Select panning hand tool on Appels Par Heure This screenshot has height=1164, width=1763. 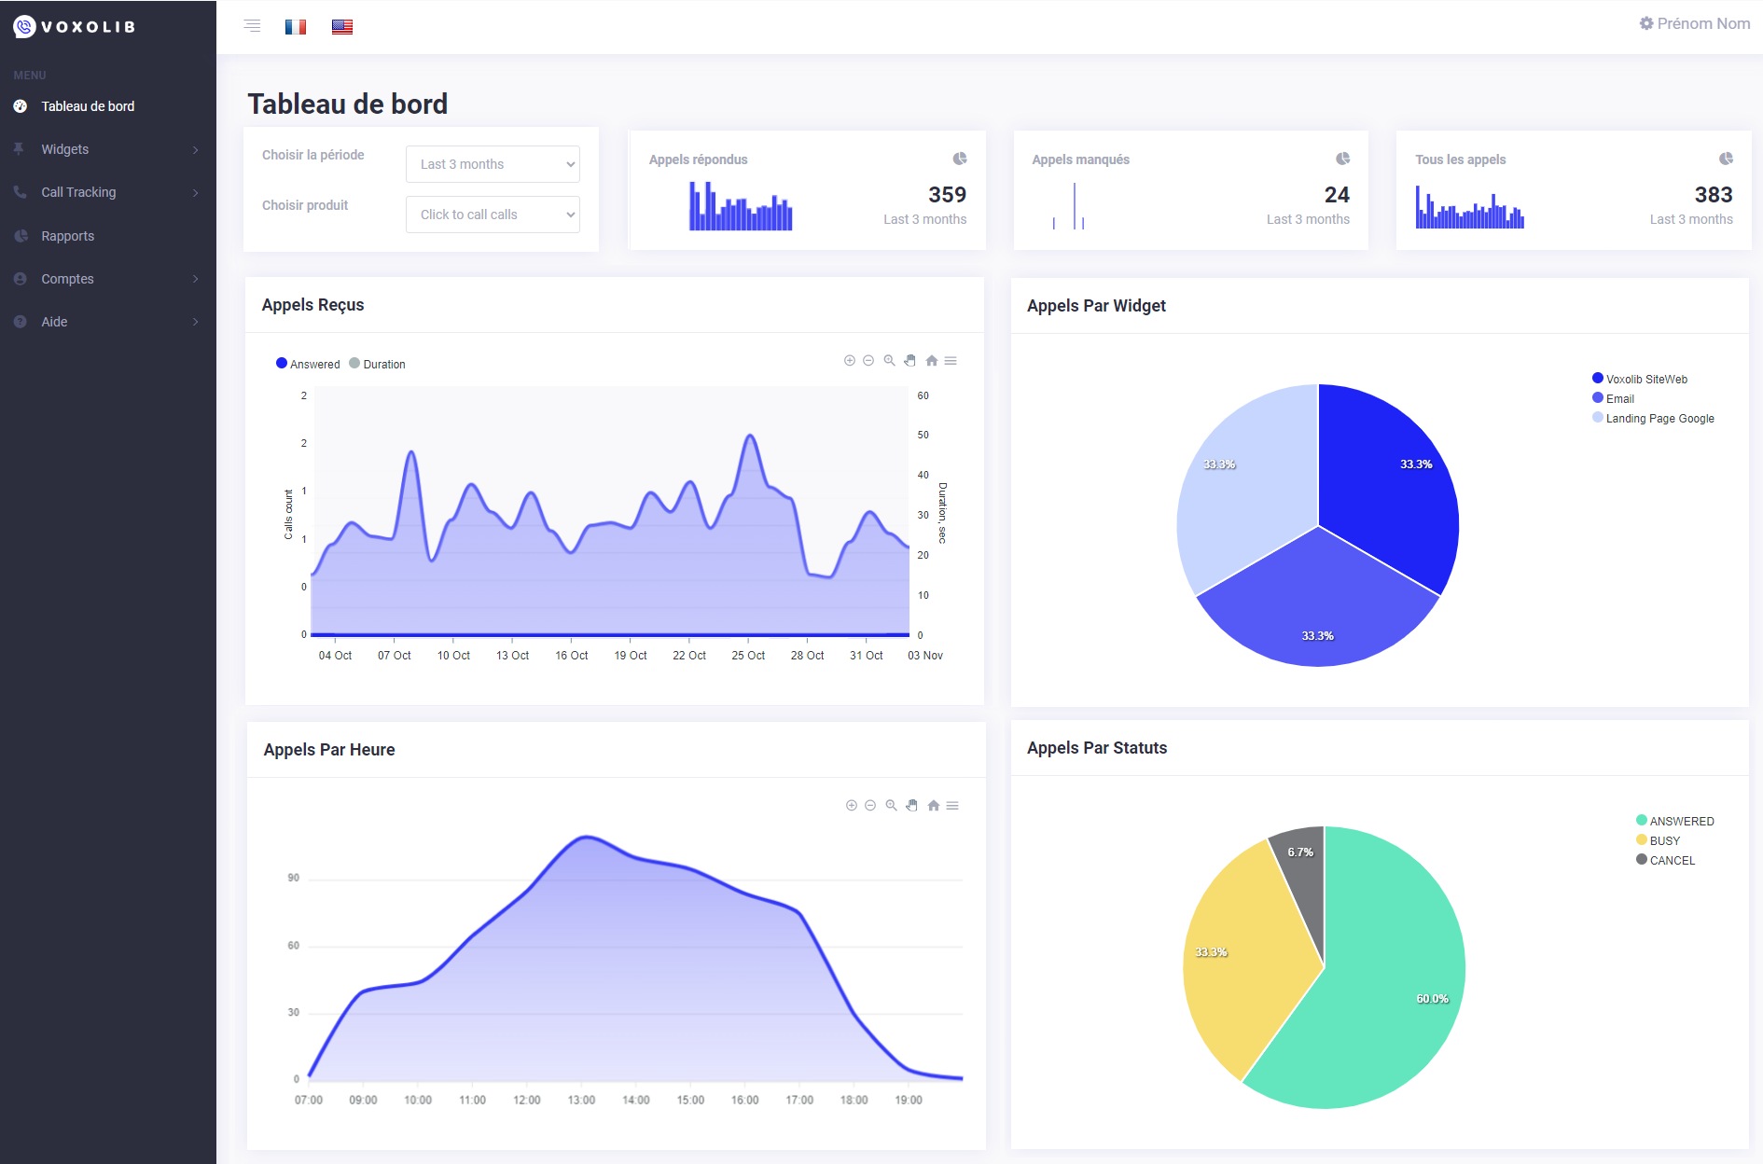[x=912, y=806]
